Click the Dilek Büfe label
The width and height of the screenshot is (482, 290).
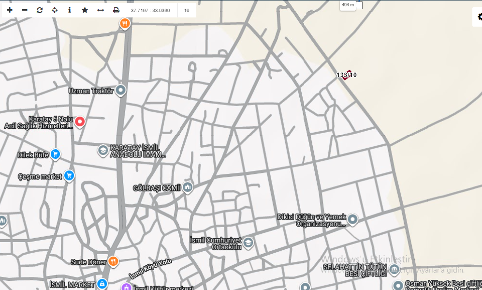coord(33,154)
